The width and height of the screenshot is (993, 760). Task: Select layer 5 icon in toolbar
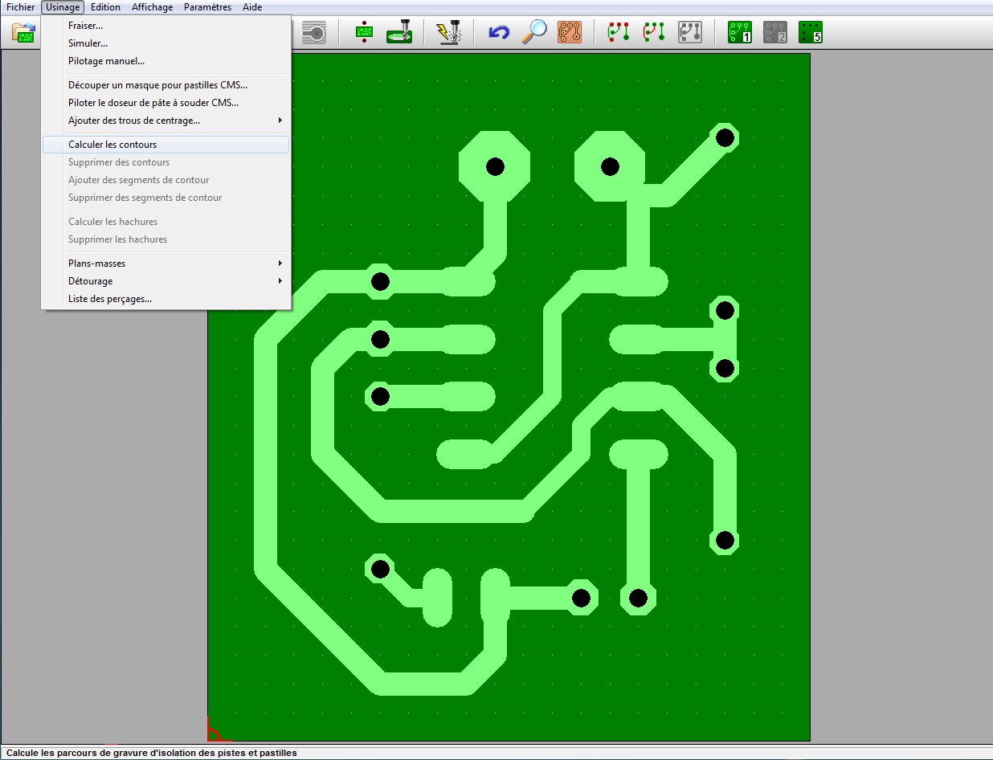810,32
